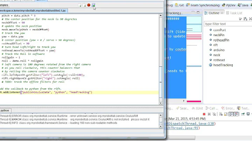The image size is (252, 141).
Task: Click Clear Console icon
Action: tap(221, 114)
